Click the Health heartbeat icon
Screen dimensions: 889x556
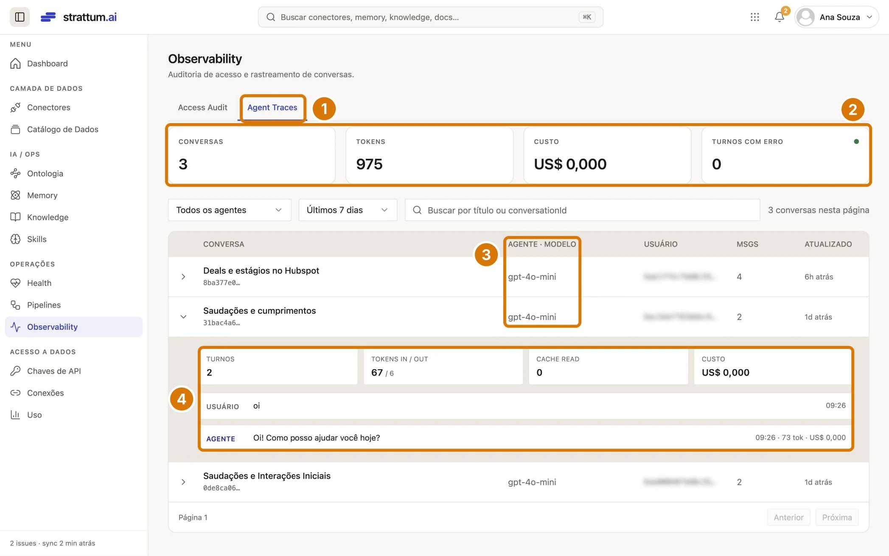[x=15, y=283]
